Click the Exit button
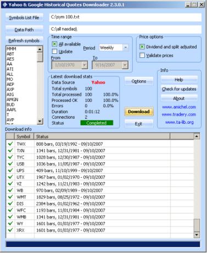 point(139,124)
